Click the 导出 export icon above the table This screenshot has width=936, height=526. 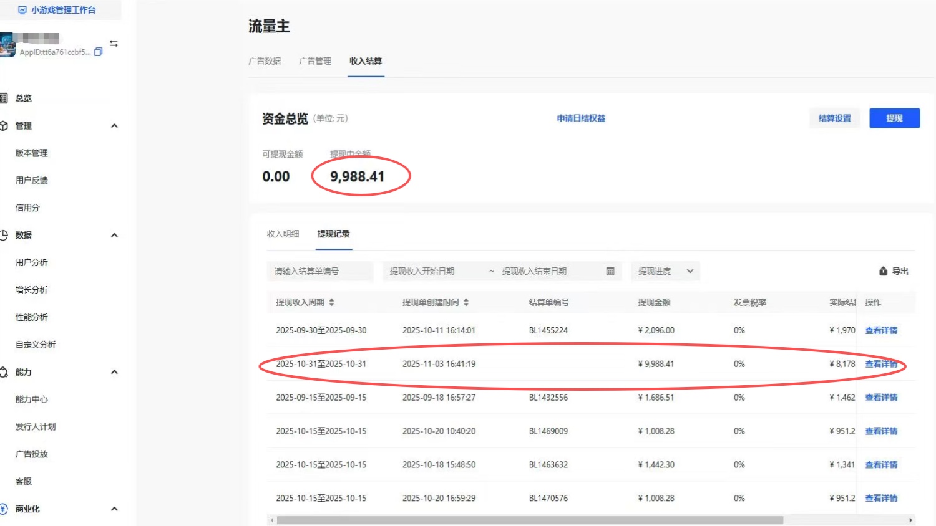coord(882,271)
